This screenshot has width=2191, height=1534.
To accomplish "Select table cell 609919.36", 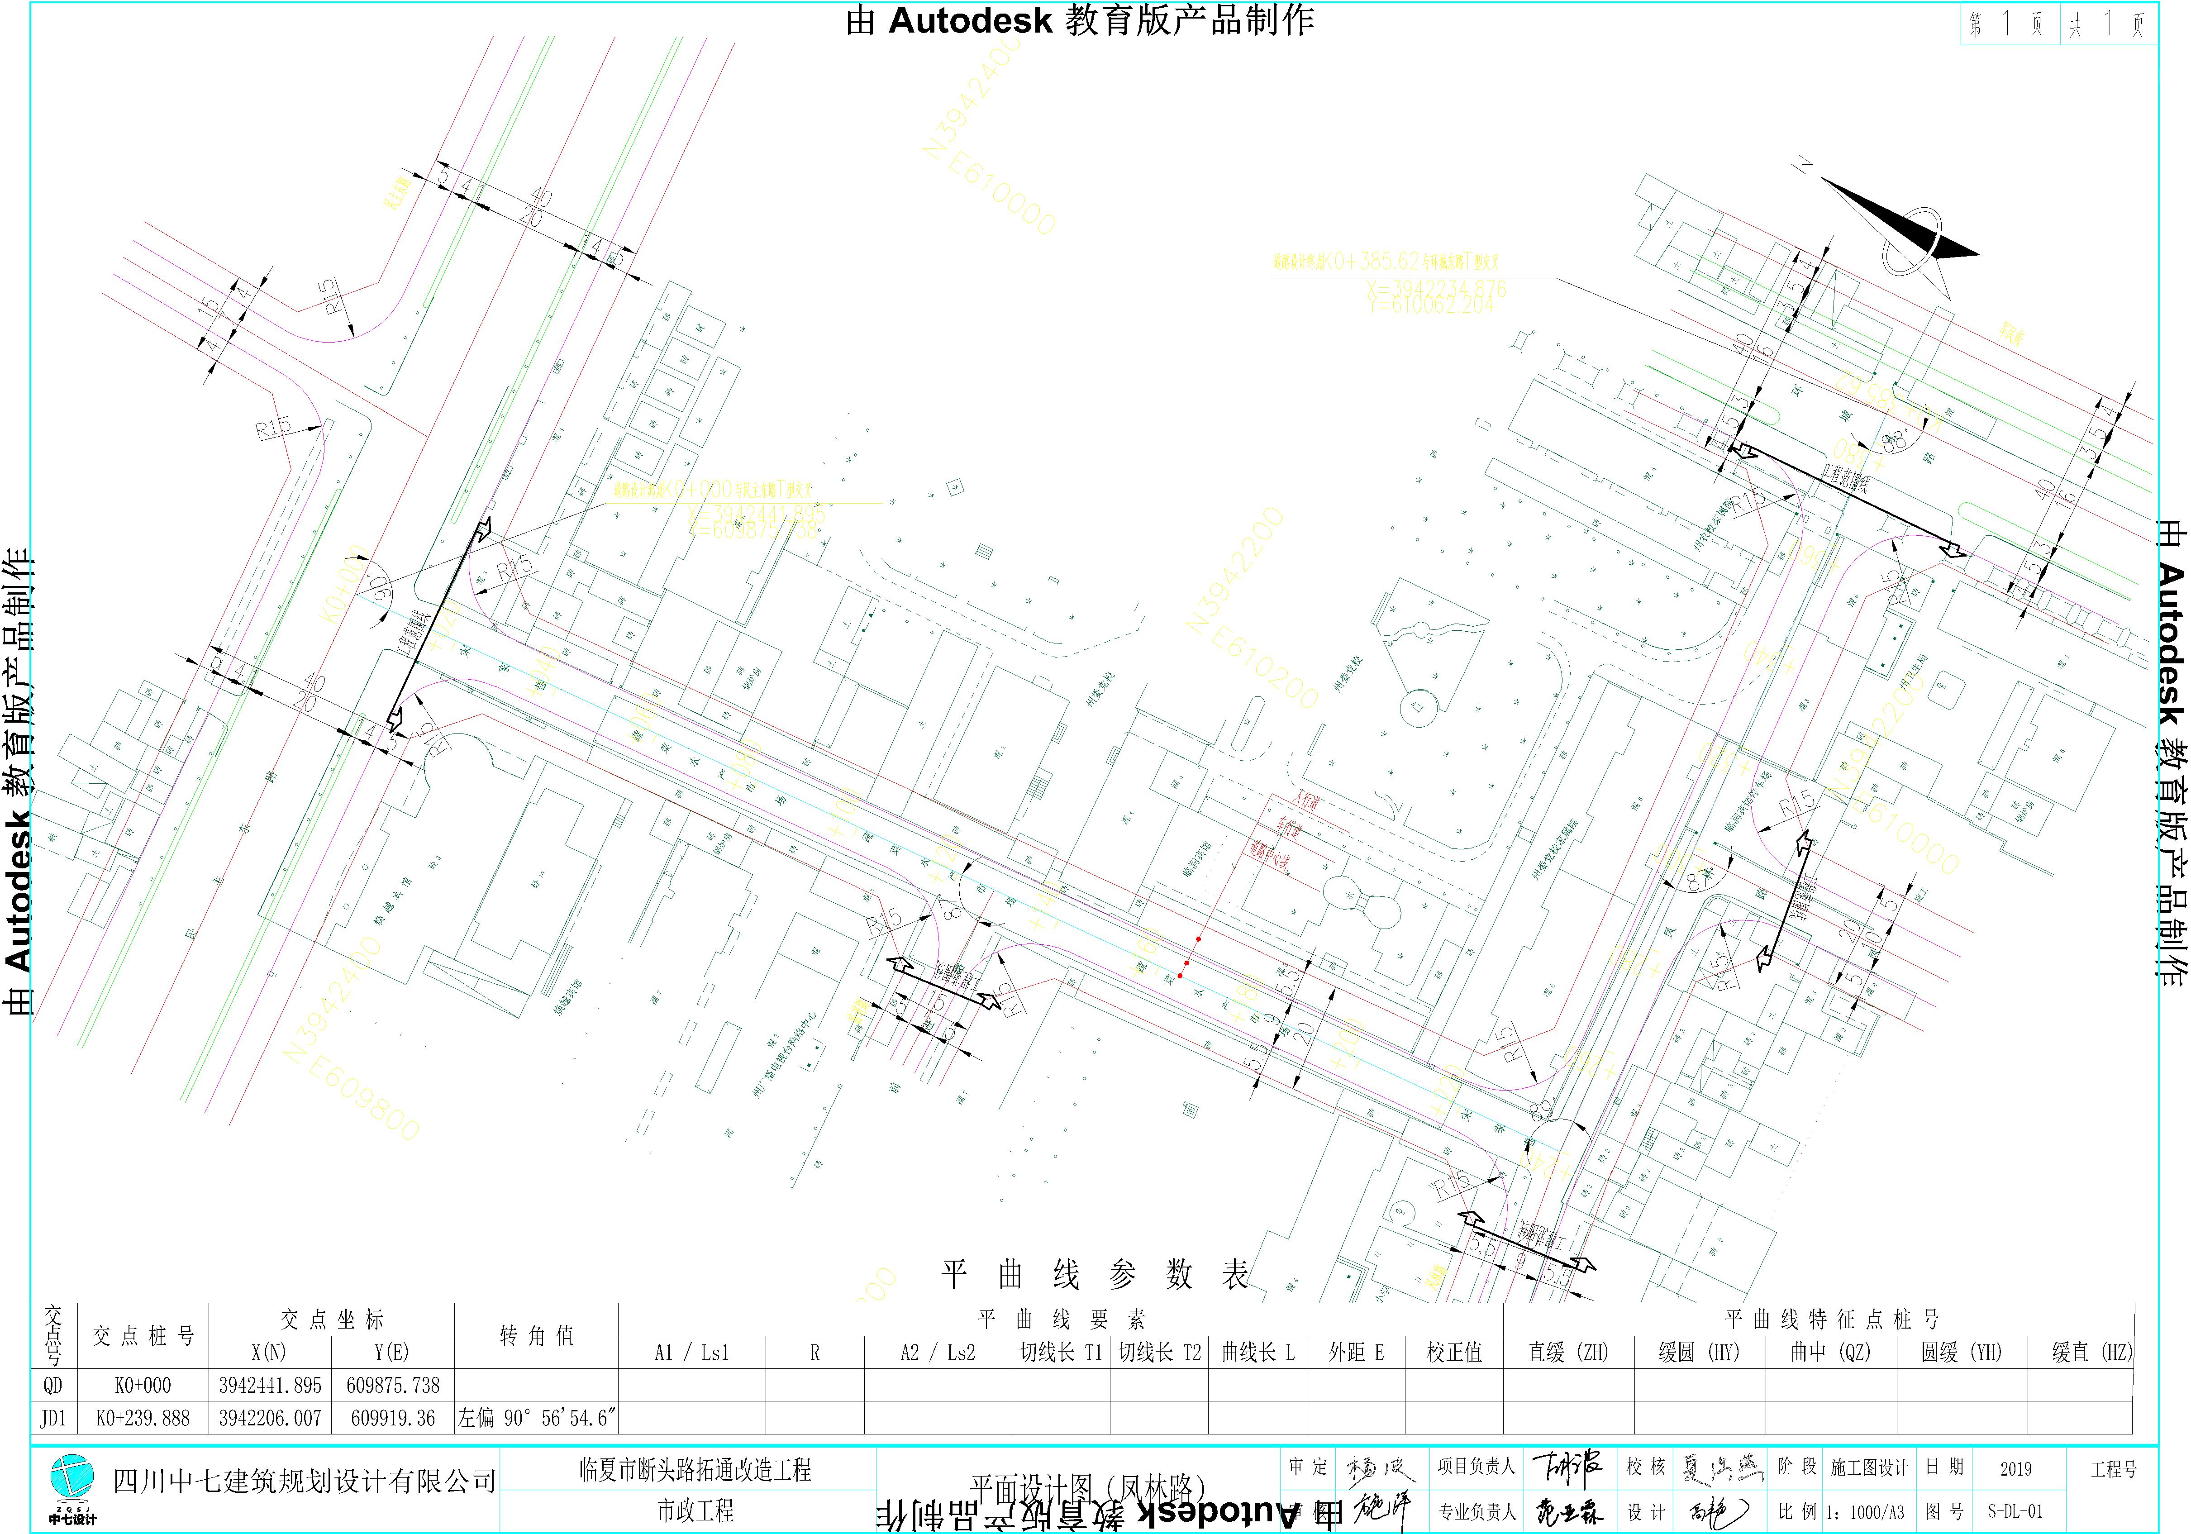I will pyautogui.click(x=393, y=1419).
